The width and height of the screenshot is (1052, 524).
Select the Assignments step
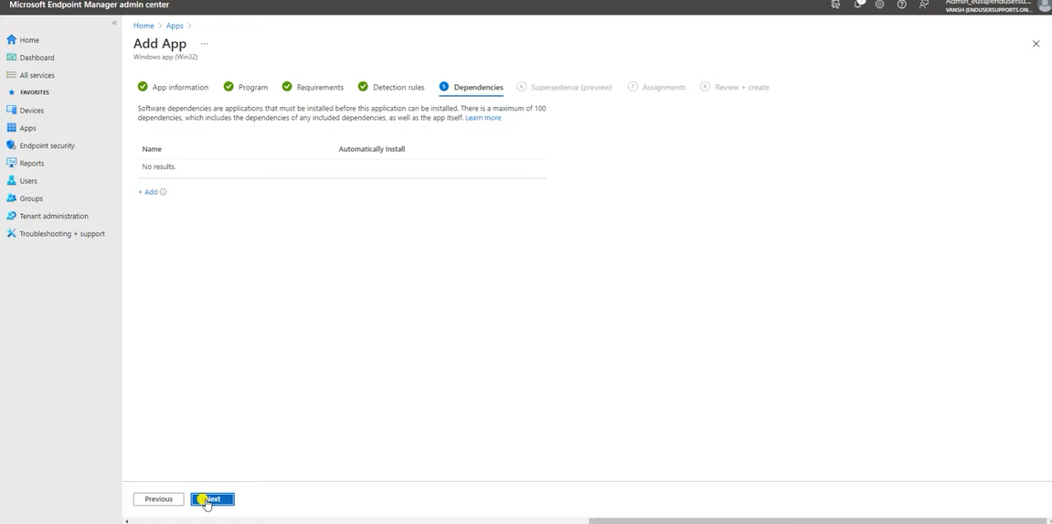click(x=657, y=87)
